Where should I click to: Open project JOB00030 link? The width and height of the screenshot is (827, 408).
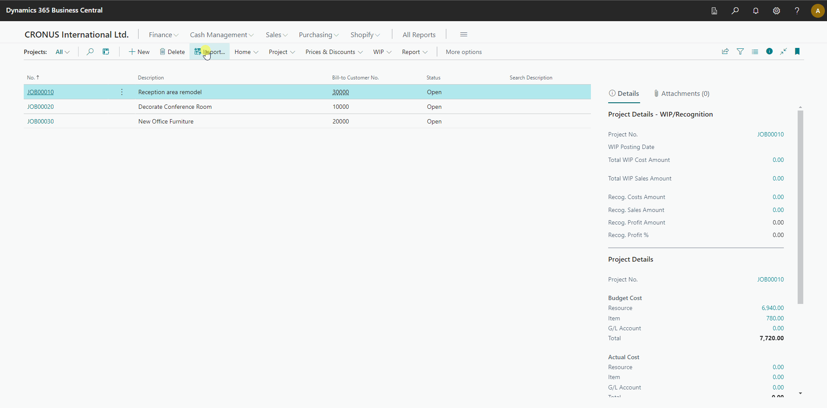(x=41, y=121)
